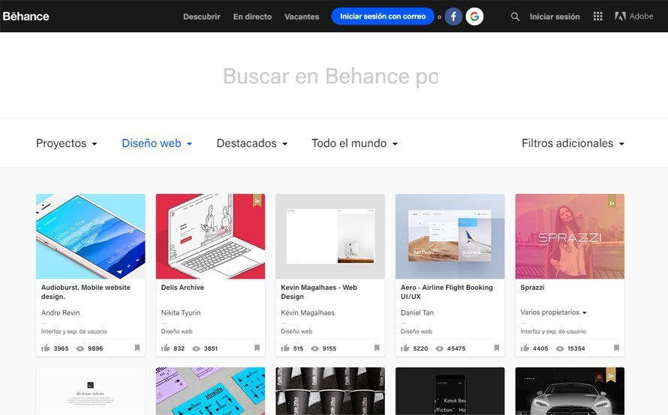Open Vacantes in the top navigation

click(x=302, y=16)
